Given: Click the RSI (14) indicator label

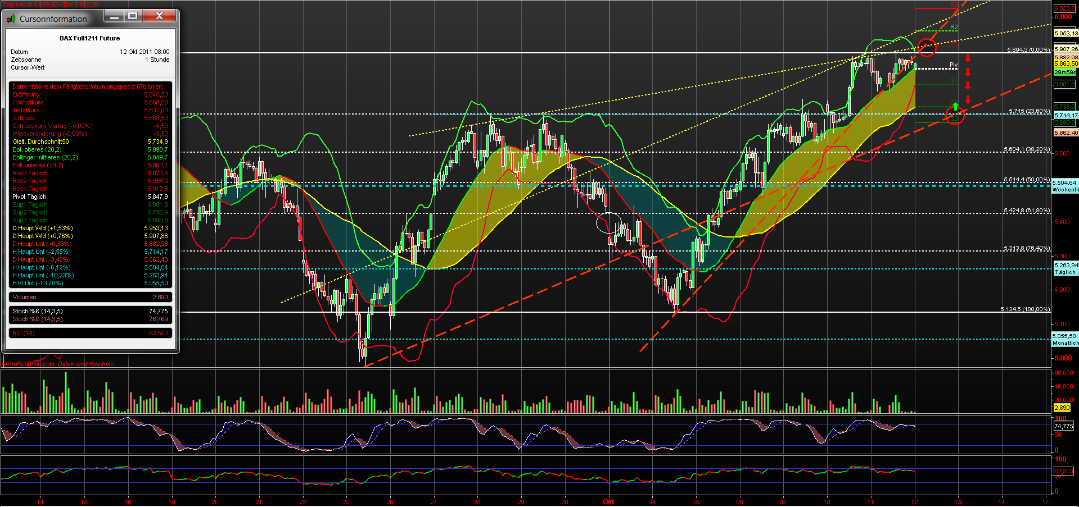Looking at the screenshot, I should tap(24, 332).
